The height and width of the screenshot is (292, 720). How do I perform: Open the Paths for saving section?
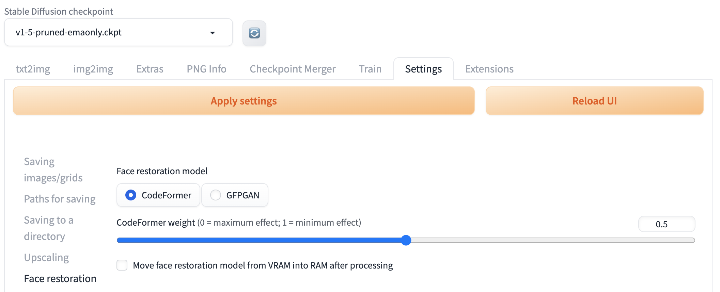60,199
